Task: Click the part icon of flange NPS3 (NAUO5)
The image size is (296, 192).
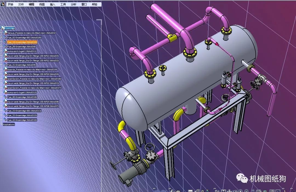Action: pyautogui.click(x=5, y=56)
